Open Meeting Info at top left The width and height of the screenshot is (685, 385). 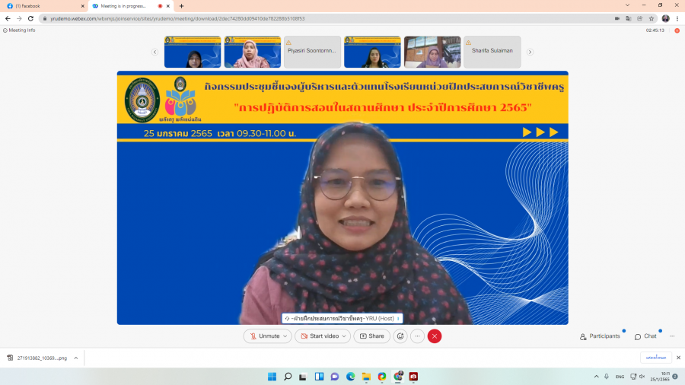pyautogui.click(x=20, y=30)
